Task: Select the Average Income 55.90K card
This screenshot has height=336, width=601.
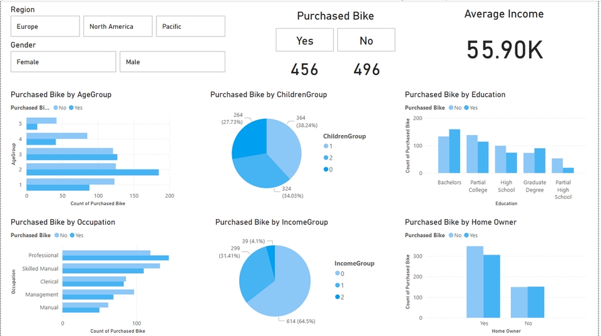Action: 505,50
